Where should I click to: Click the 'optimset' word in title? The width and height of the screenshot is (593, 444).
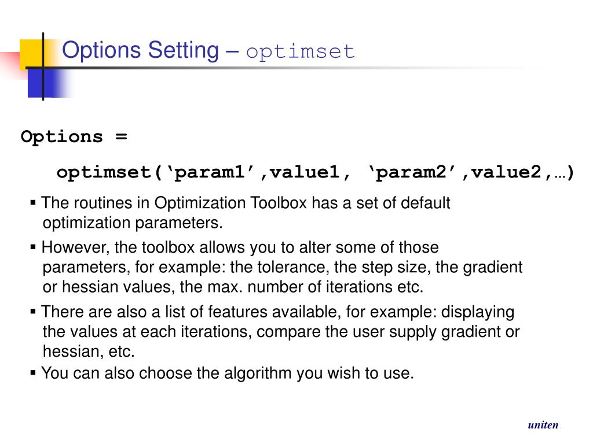[x=301, y=51]
